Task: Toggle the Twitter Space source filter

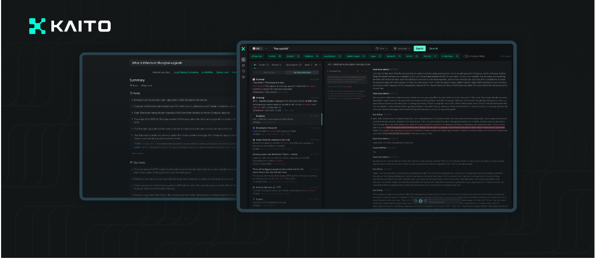Action: pos(356,56)
